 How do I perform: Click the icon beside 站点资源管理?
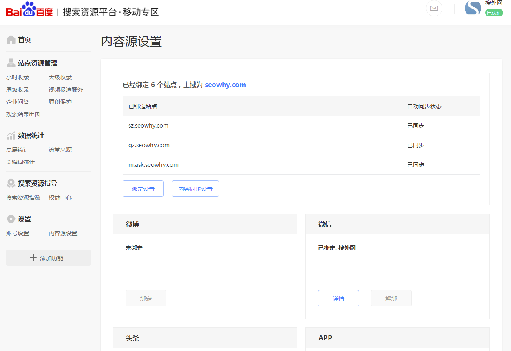tap(10, 63)
